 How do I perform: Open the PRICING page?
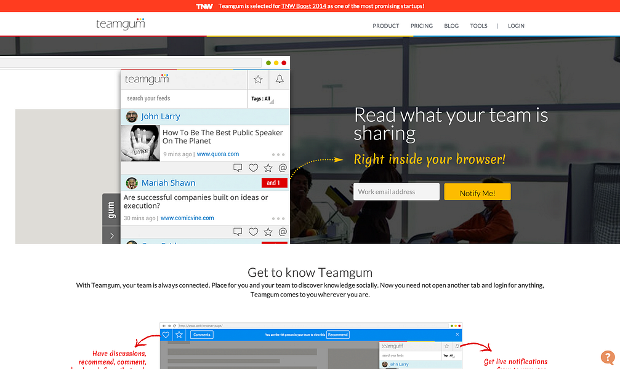[x=422, y=26]
